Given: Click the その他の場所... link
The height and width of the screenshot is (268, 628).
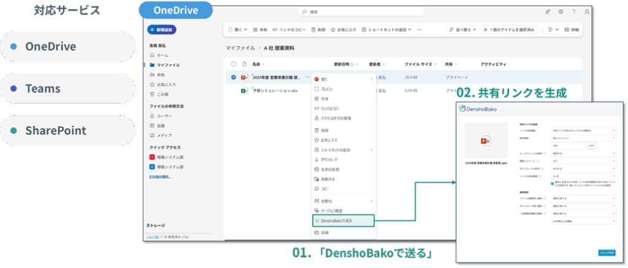Looking at the screenshot, I should pyautogui.click(x=160, y=176).
